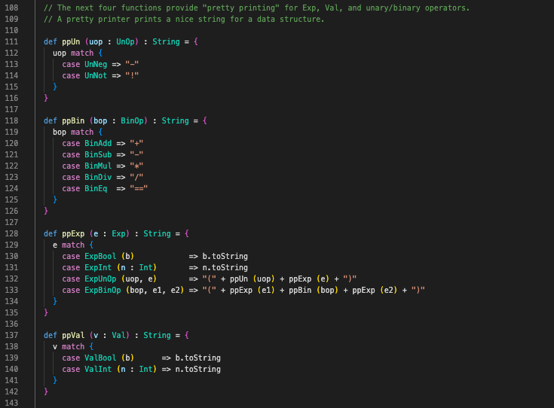Click the "/" string literal
Screen dimensions: 554x408
coord(136,177)
